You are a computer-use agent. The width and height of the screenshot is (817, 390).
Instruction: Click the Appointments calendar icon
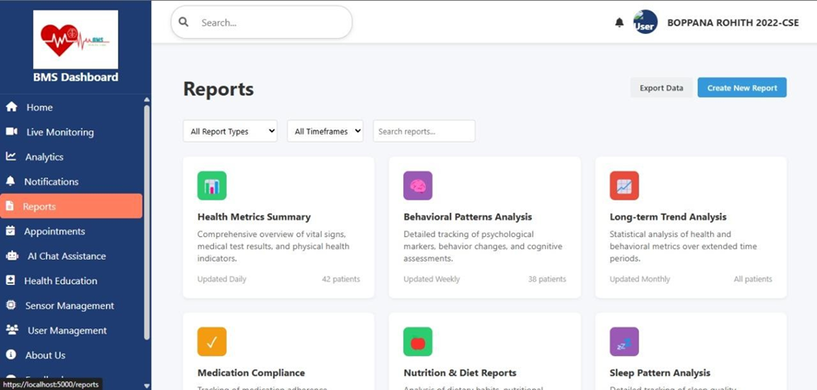(10, 231)
